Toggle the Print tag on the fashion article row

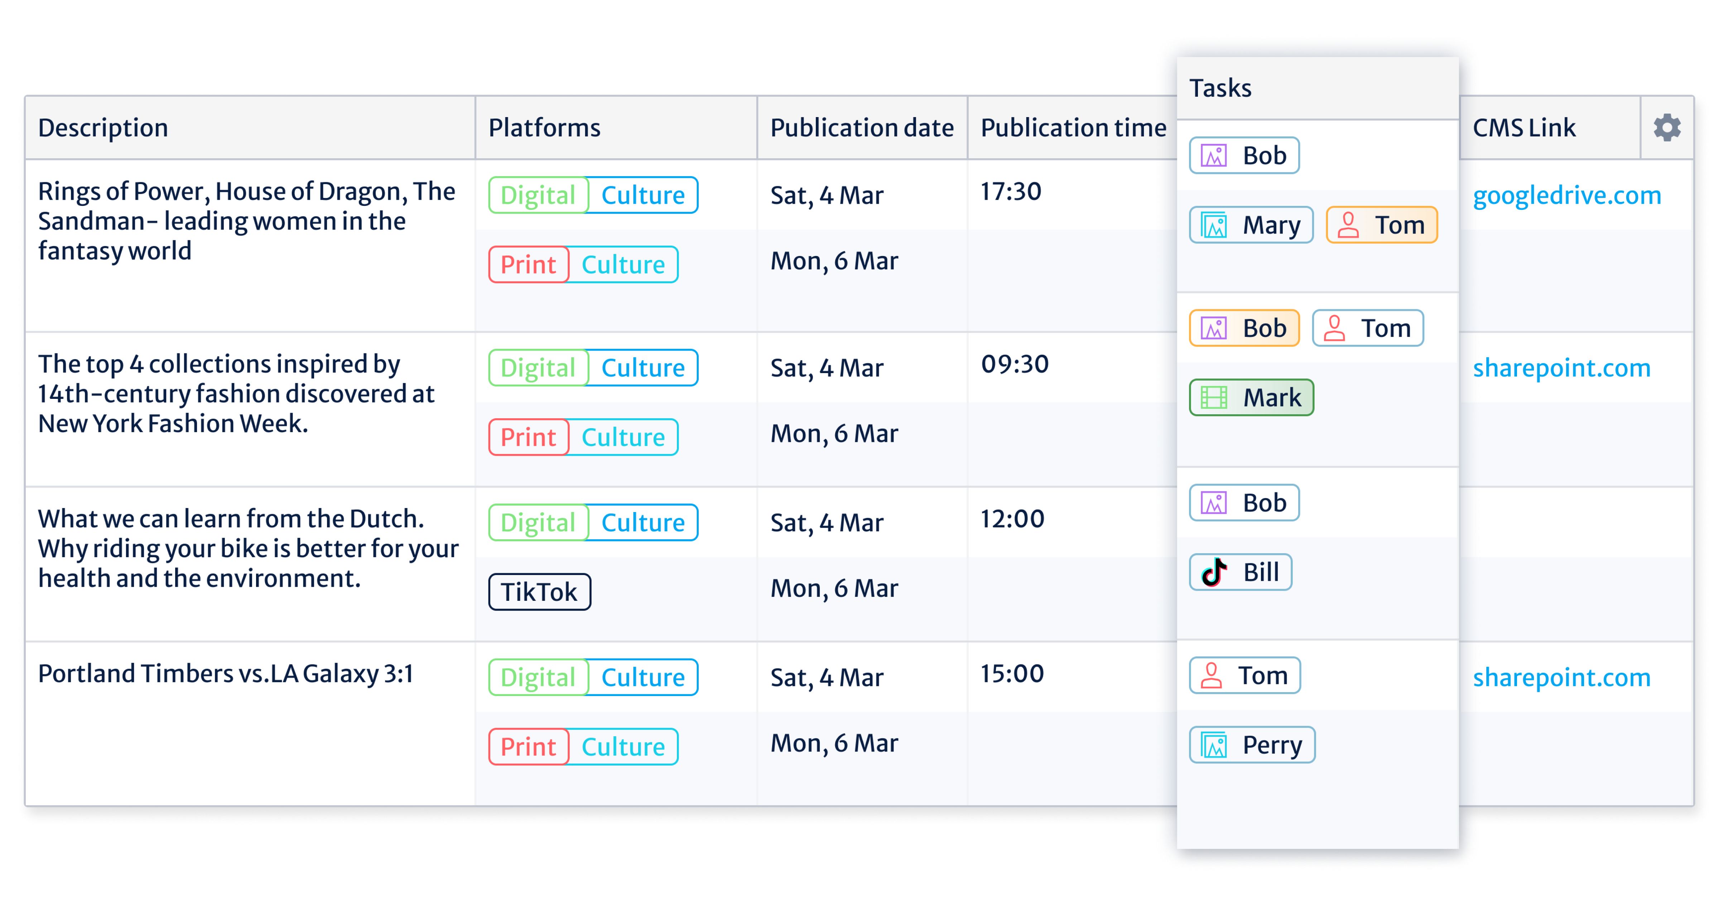click(528, 437)
